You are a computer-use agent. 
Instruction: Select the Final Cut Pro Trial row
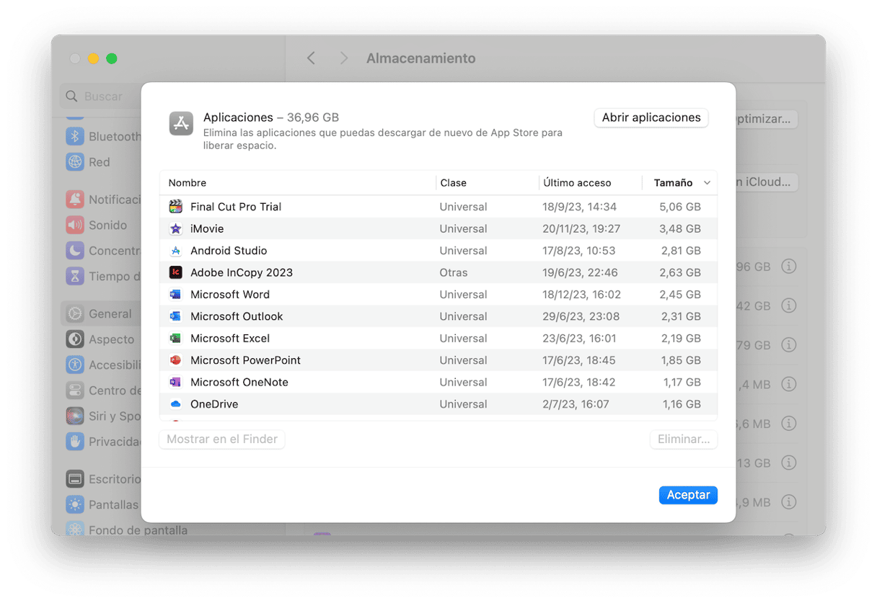coord(438,207)
